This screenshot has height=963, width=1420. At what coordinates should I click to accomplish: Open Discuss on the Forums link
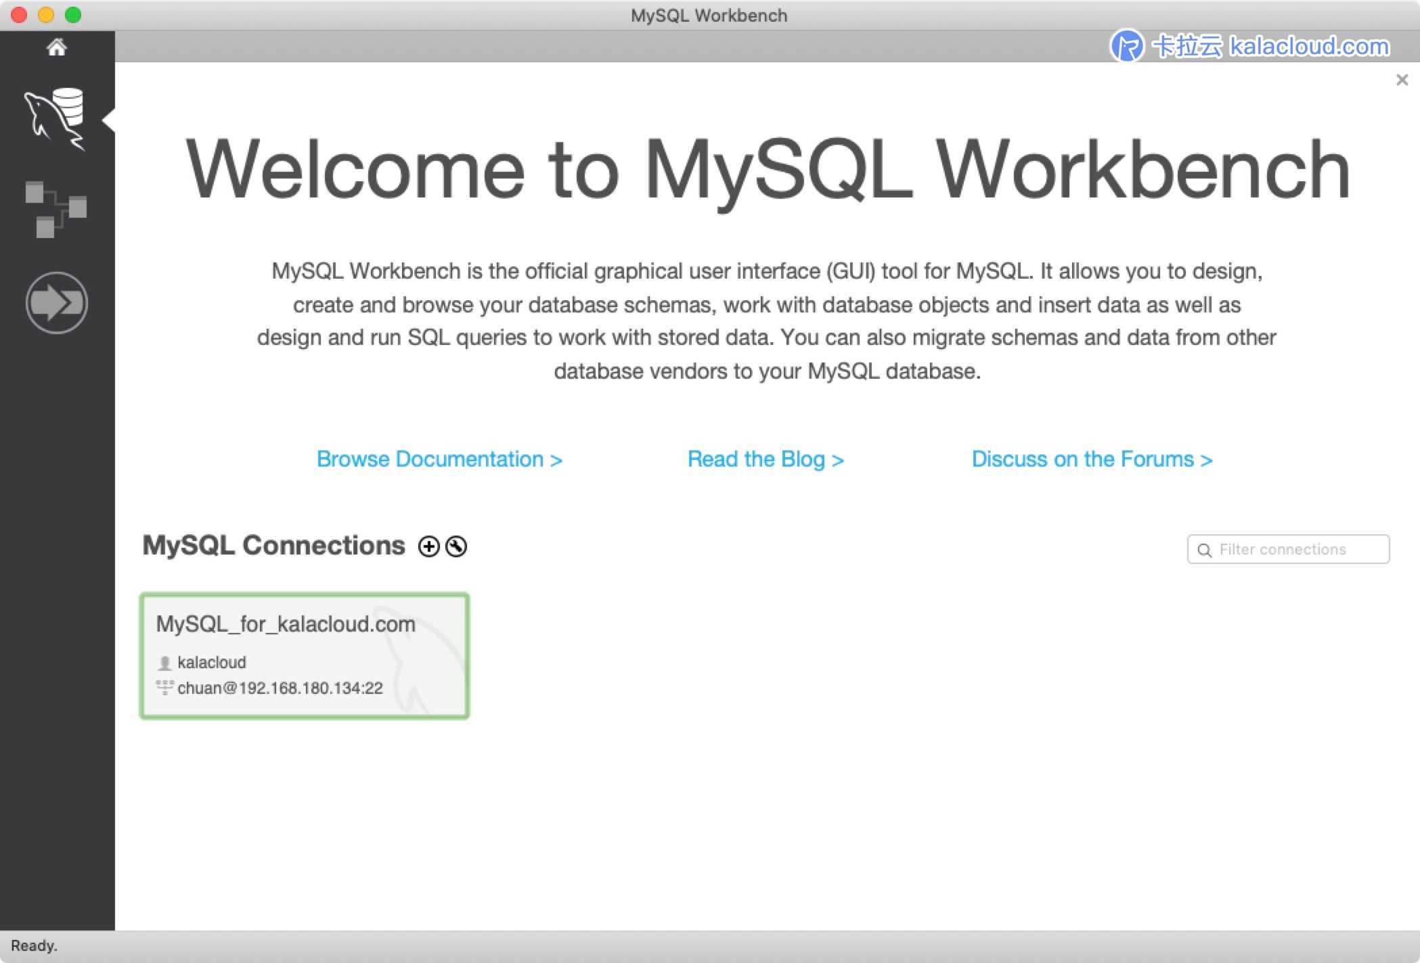click(x=1091, y=459)
